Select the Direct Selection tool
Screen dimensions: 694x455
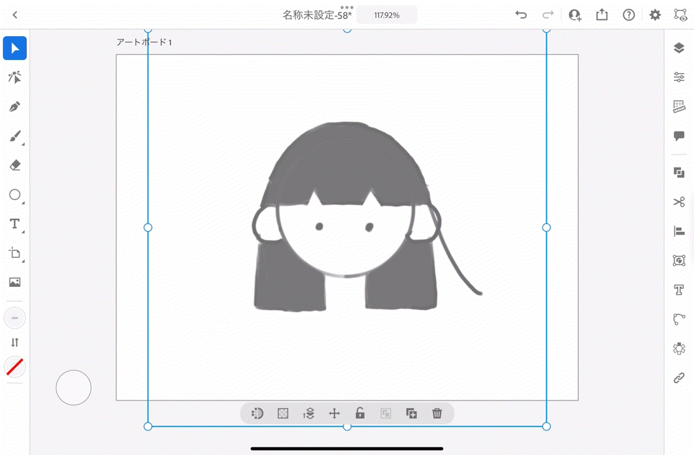coord(14,78)
